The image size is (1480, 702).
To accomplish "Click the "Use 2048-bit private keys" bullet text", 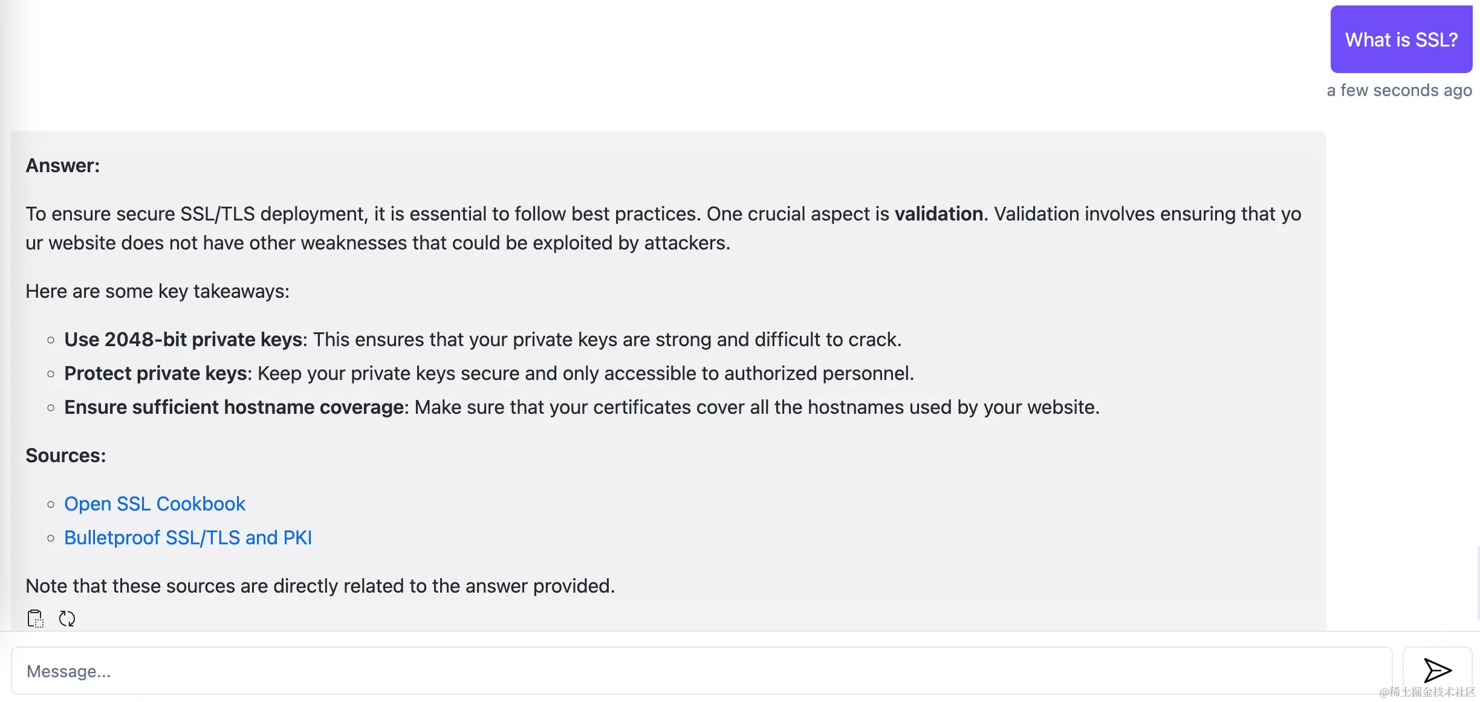I will tap(184, 340).
